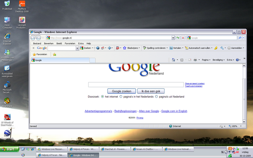Switch to Starchat.nl taskbar button

tap(115, 149)
